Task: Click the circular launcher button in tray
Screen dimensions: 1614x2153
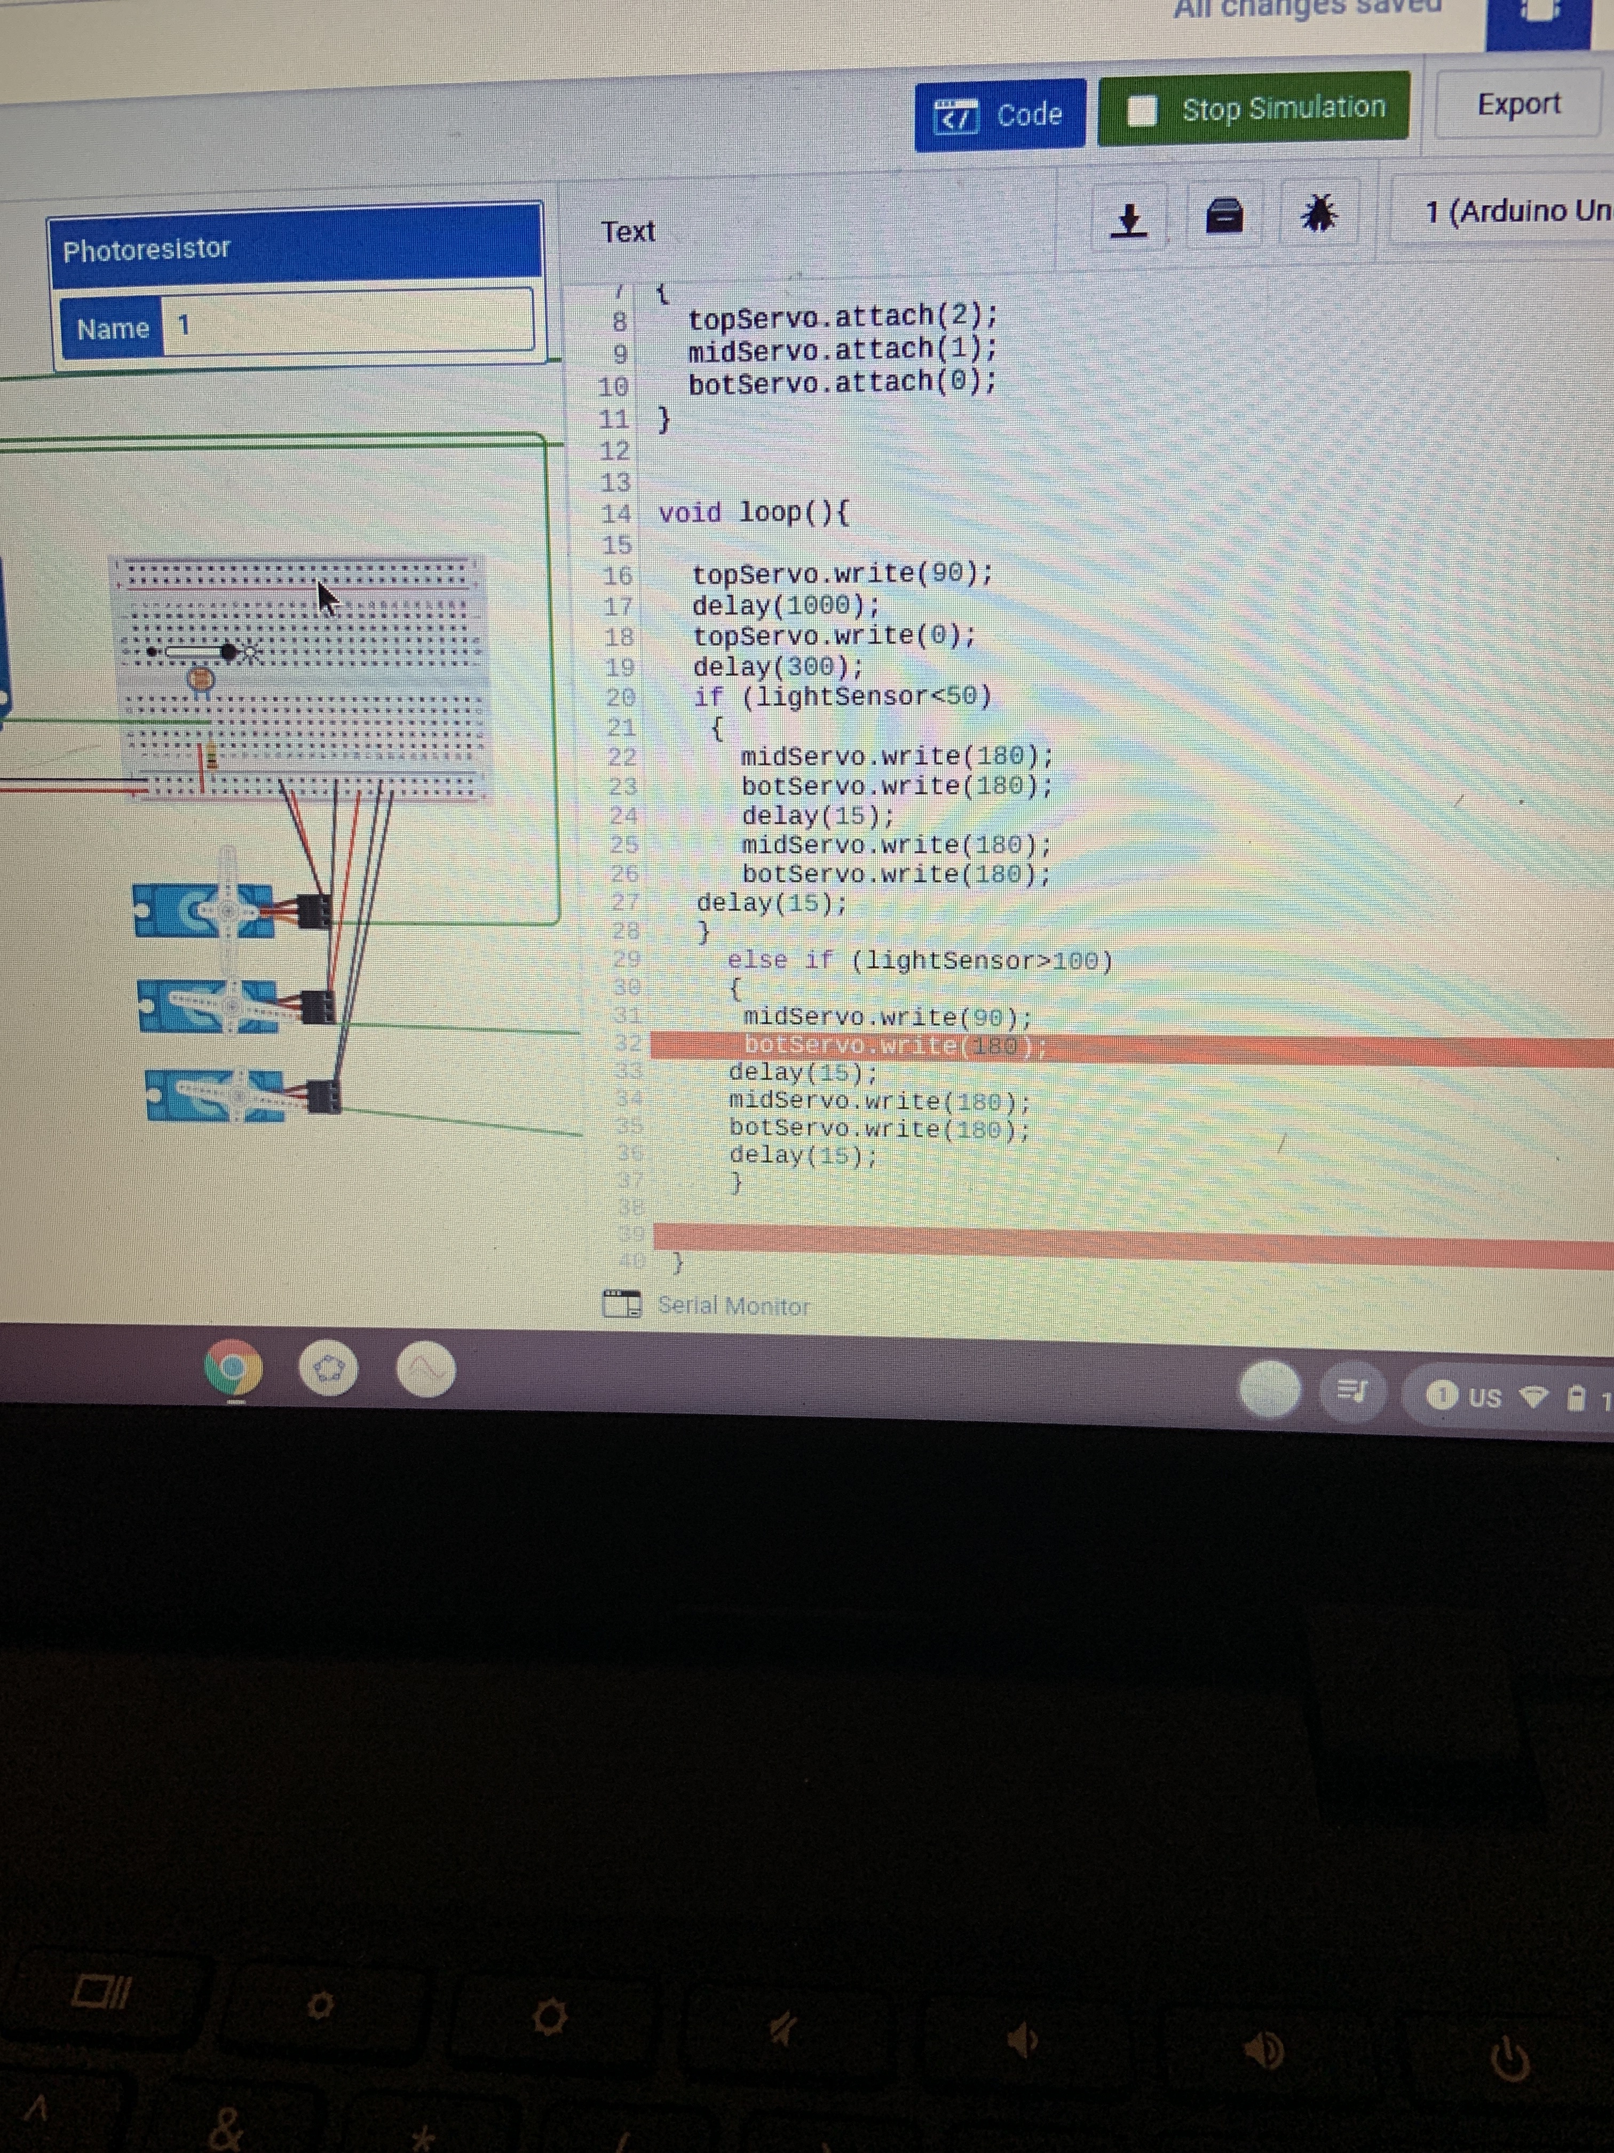Action: (1269, 1389)
